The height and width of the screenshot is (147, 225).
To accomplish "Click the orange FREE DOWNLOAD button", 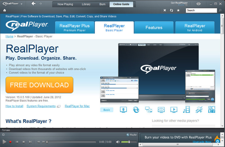I will pyautogui.click(x=39, y=85).
